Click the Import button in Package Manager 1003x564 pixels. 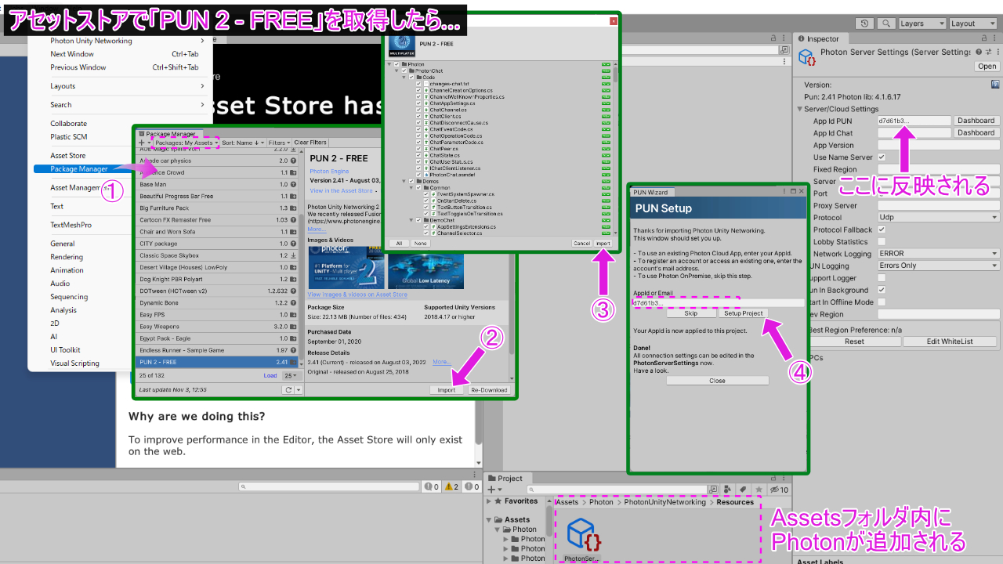point(447,390)
